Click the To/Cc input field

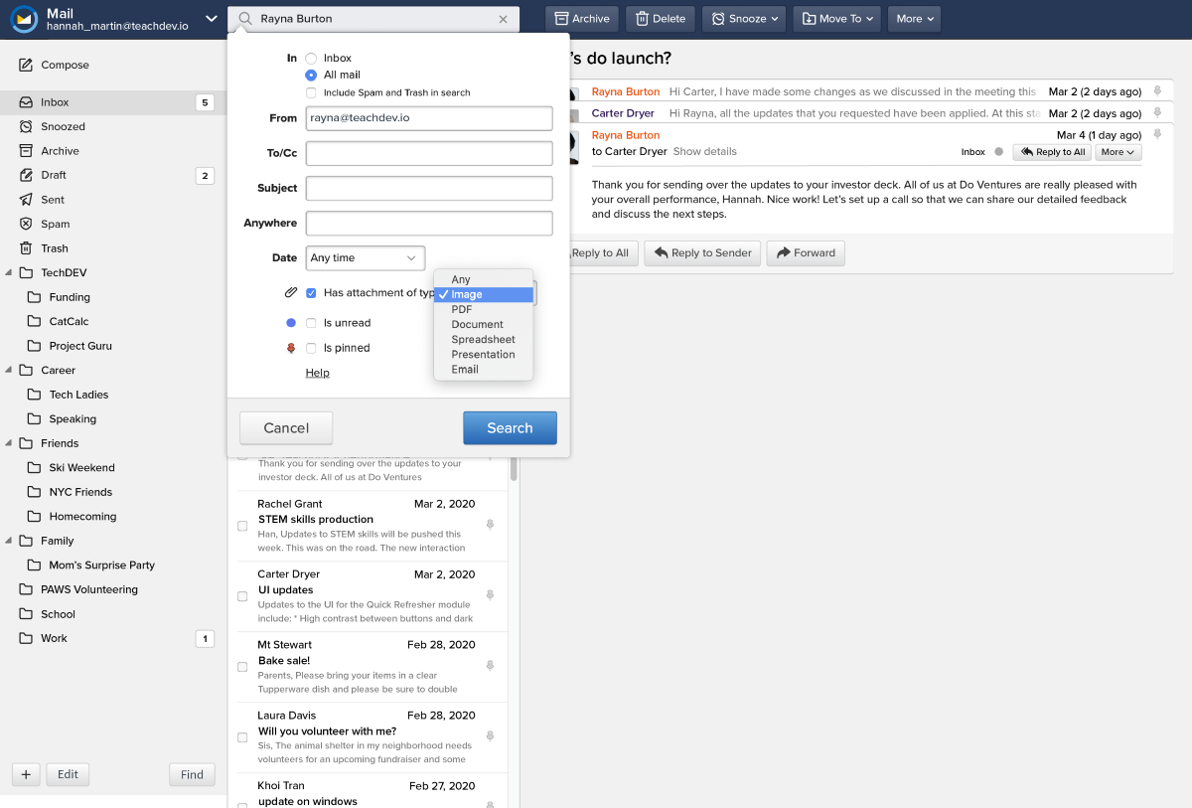(x=429, y=153)
